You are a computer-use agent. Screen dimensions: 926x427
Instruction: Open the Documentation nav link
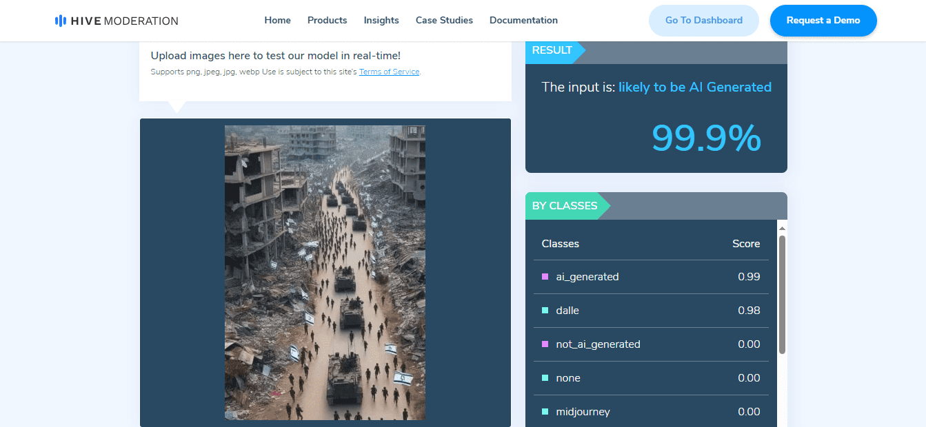tap(523, 21)
